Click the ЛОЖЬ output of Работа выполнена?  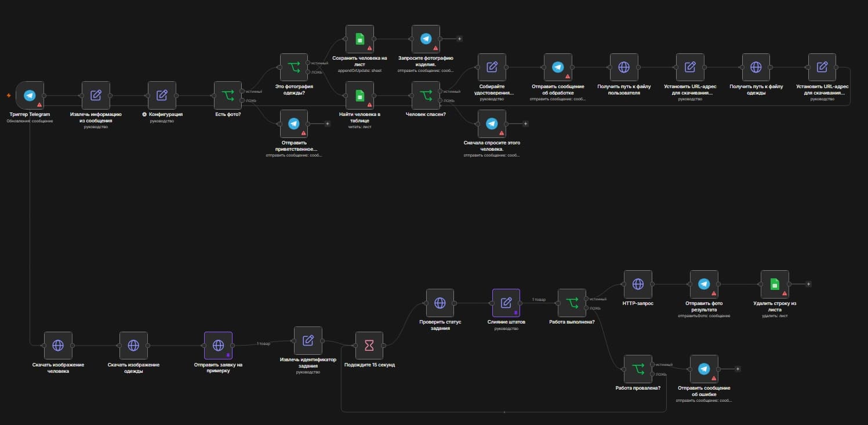588,307
